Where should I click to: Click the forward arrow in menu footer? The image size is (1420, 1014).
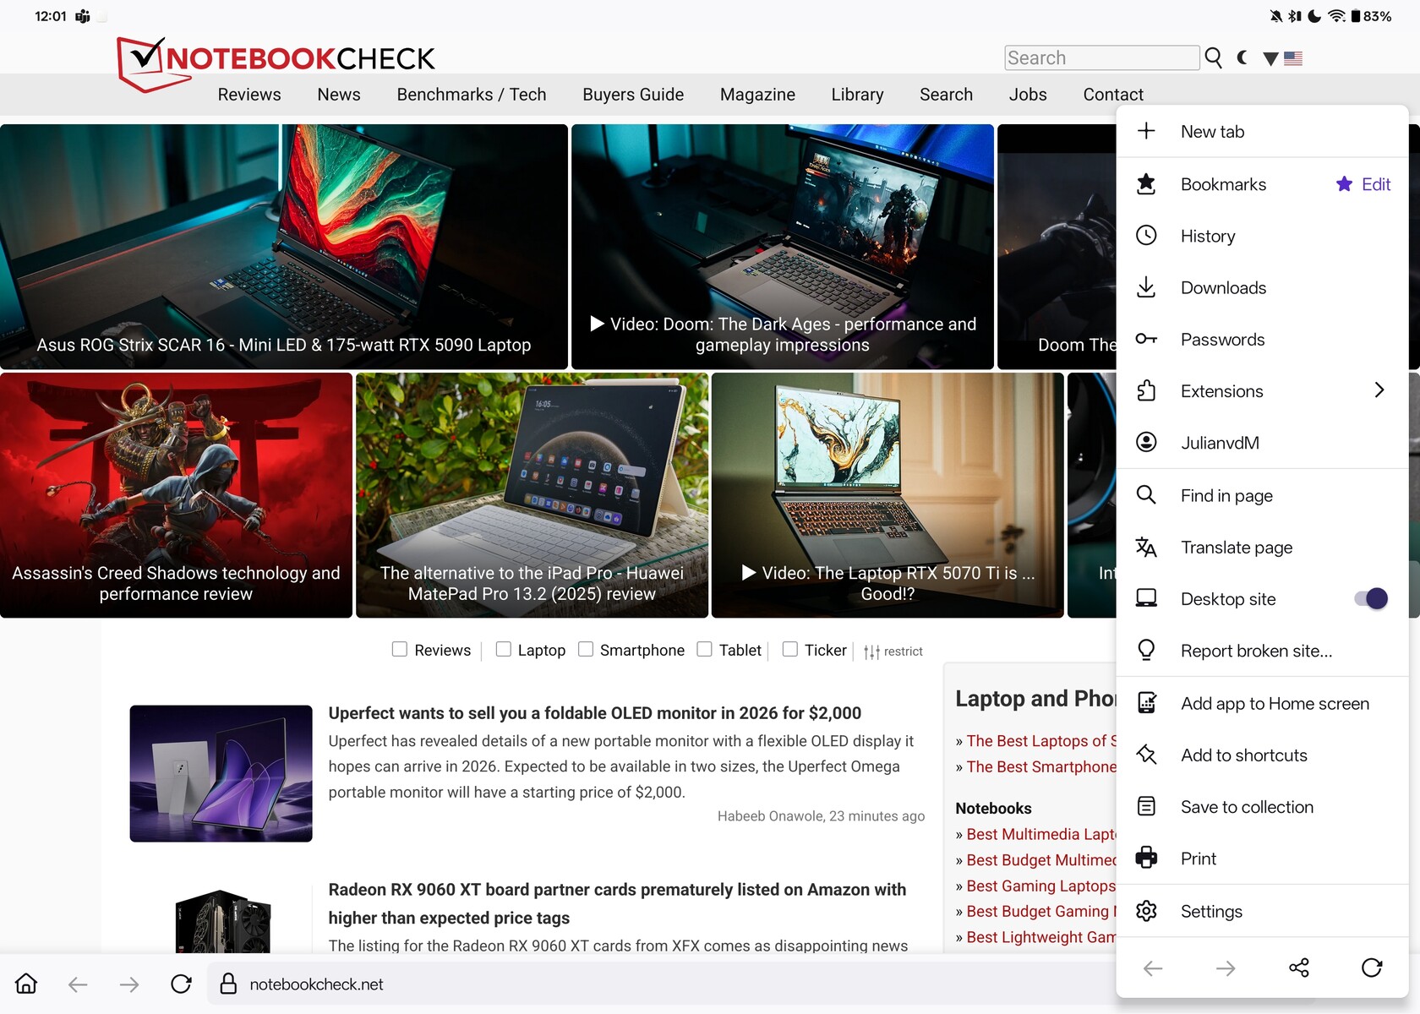[1226, 968]
